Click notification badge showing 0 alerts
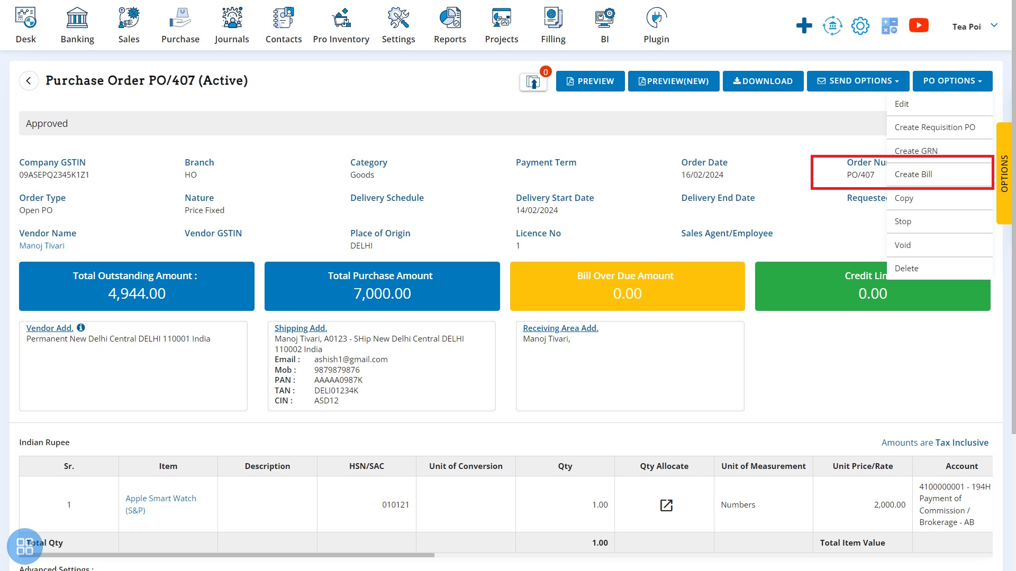 546,72
